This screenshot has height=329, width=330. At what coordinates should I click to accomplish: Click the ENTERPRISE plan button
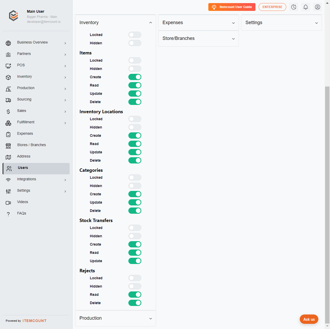coord(272,7)
